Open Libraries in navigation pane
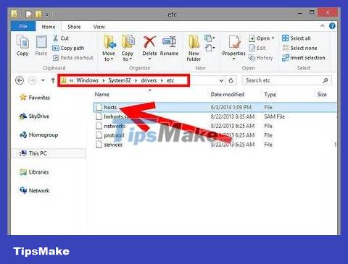Viewport: 348px width, 264px height. [34, 172]
